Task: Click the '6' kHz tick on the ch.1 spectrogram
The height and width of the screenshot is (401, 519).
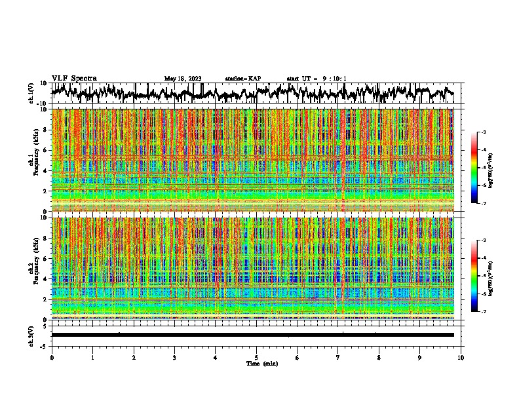Action: [45, 151]
